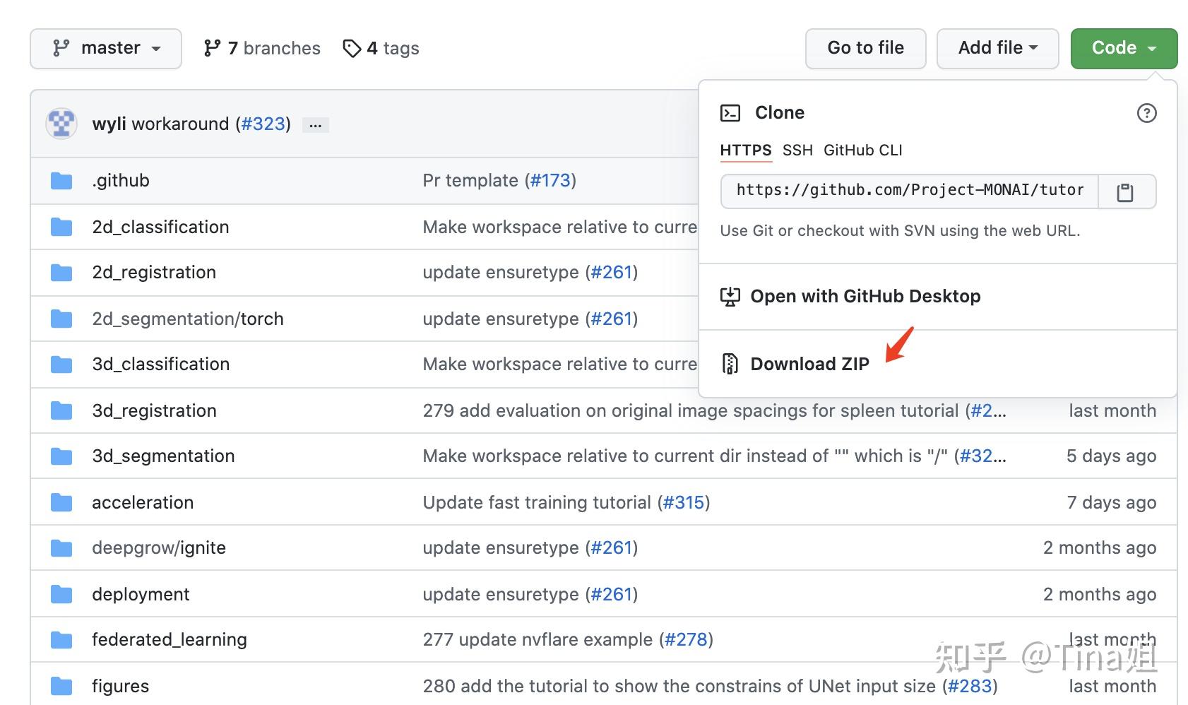Click wyli's profile avatar
The image size is (1188, 705).
61,123
